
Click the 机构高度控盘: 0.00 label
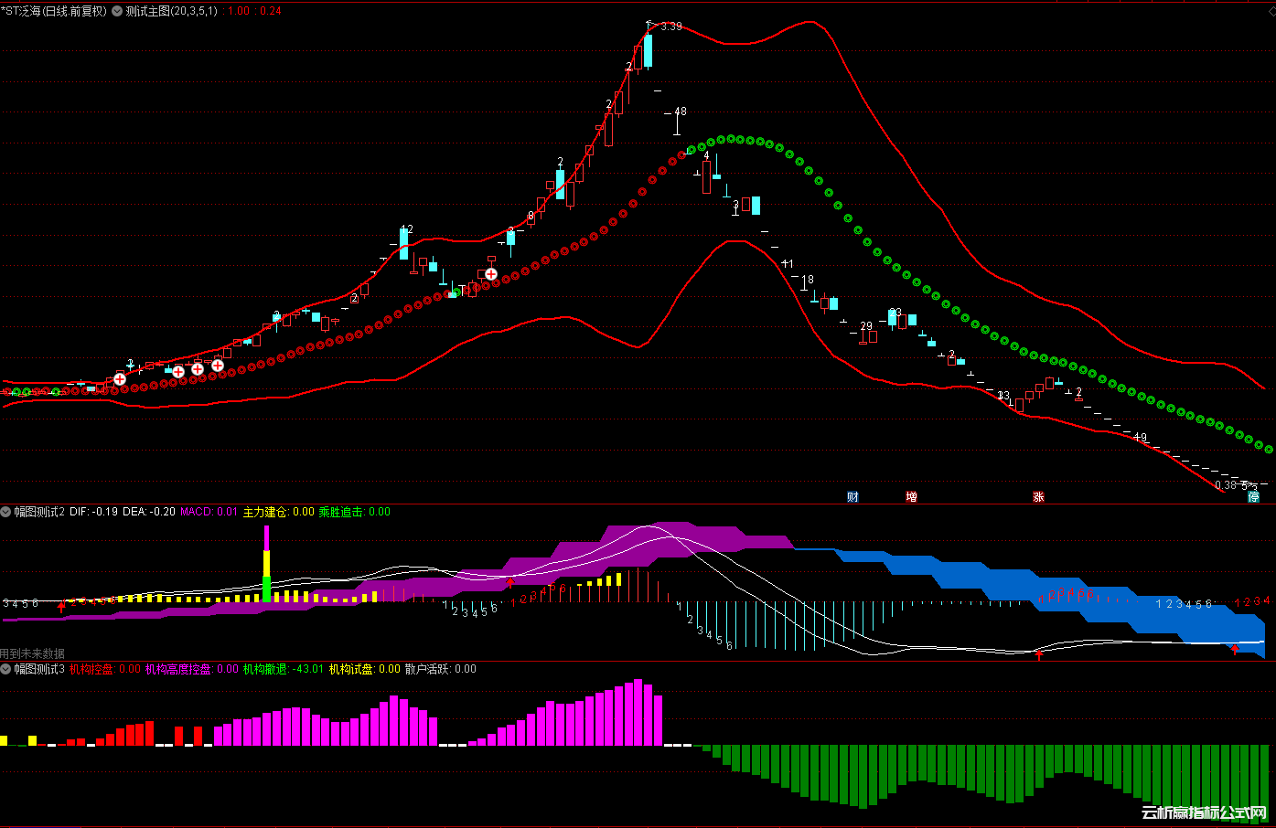(192, 669)
